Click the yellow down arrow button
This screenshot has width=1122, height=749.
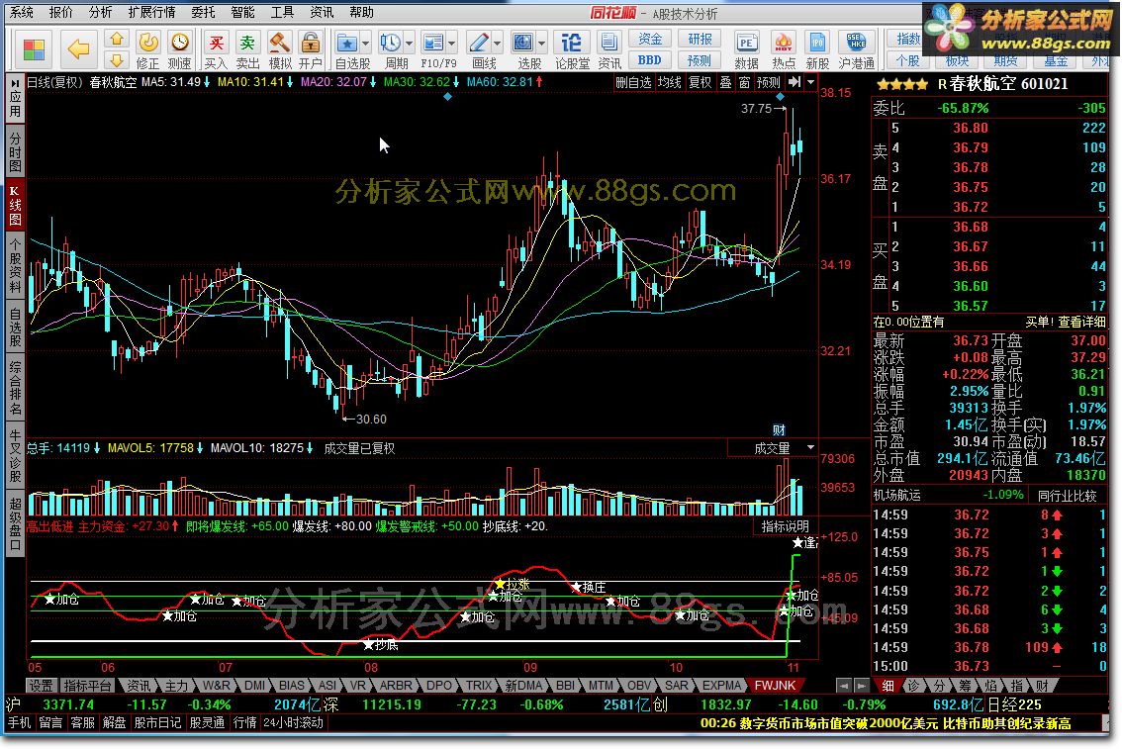[x=117, y=60]
